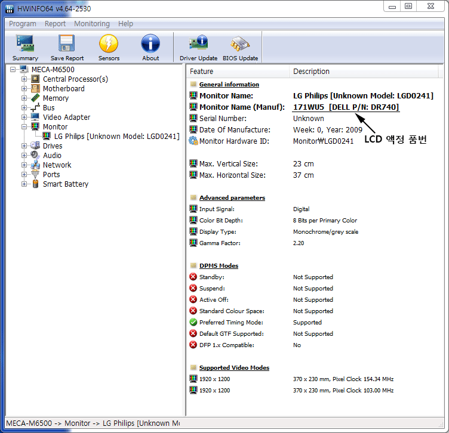The width and height of the screenshot is (449, 433).
Task: Collapse the Monitor node
Action: [24, 126]
